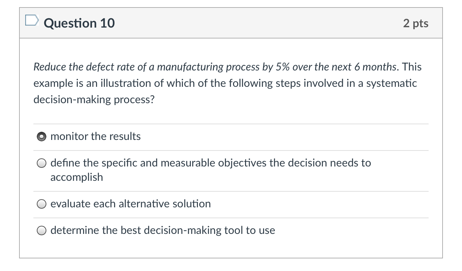
Task: Select the pin marker icon on the question header
Action: coord(32,20)
